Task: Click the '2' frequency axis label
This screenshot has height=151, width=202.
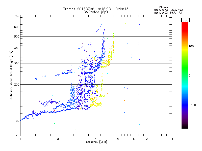Action: 58,139
